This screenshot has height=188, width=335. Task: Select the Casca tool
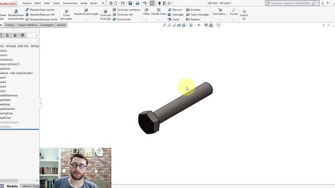pos(173,19)
